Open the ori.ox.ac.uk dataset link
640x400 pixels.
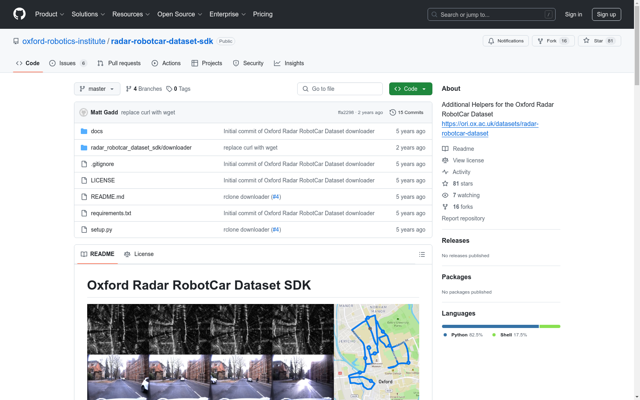[490, 129]
